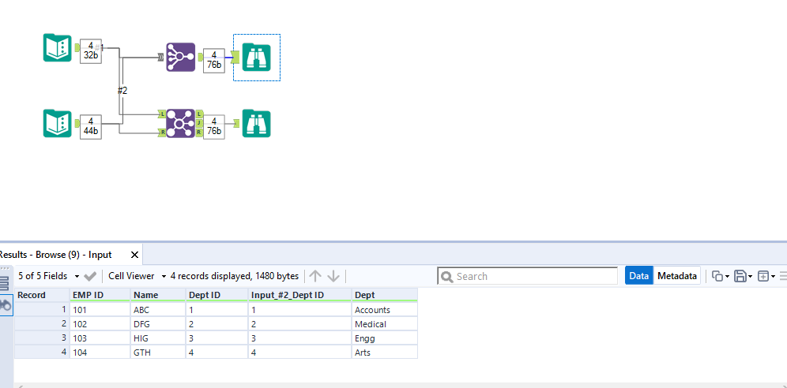Click Dept ID cell in GTH row
787x388 pixels.
coord(217,352)
